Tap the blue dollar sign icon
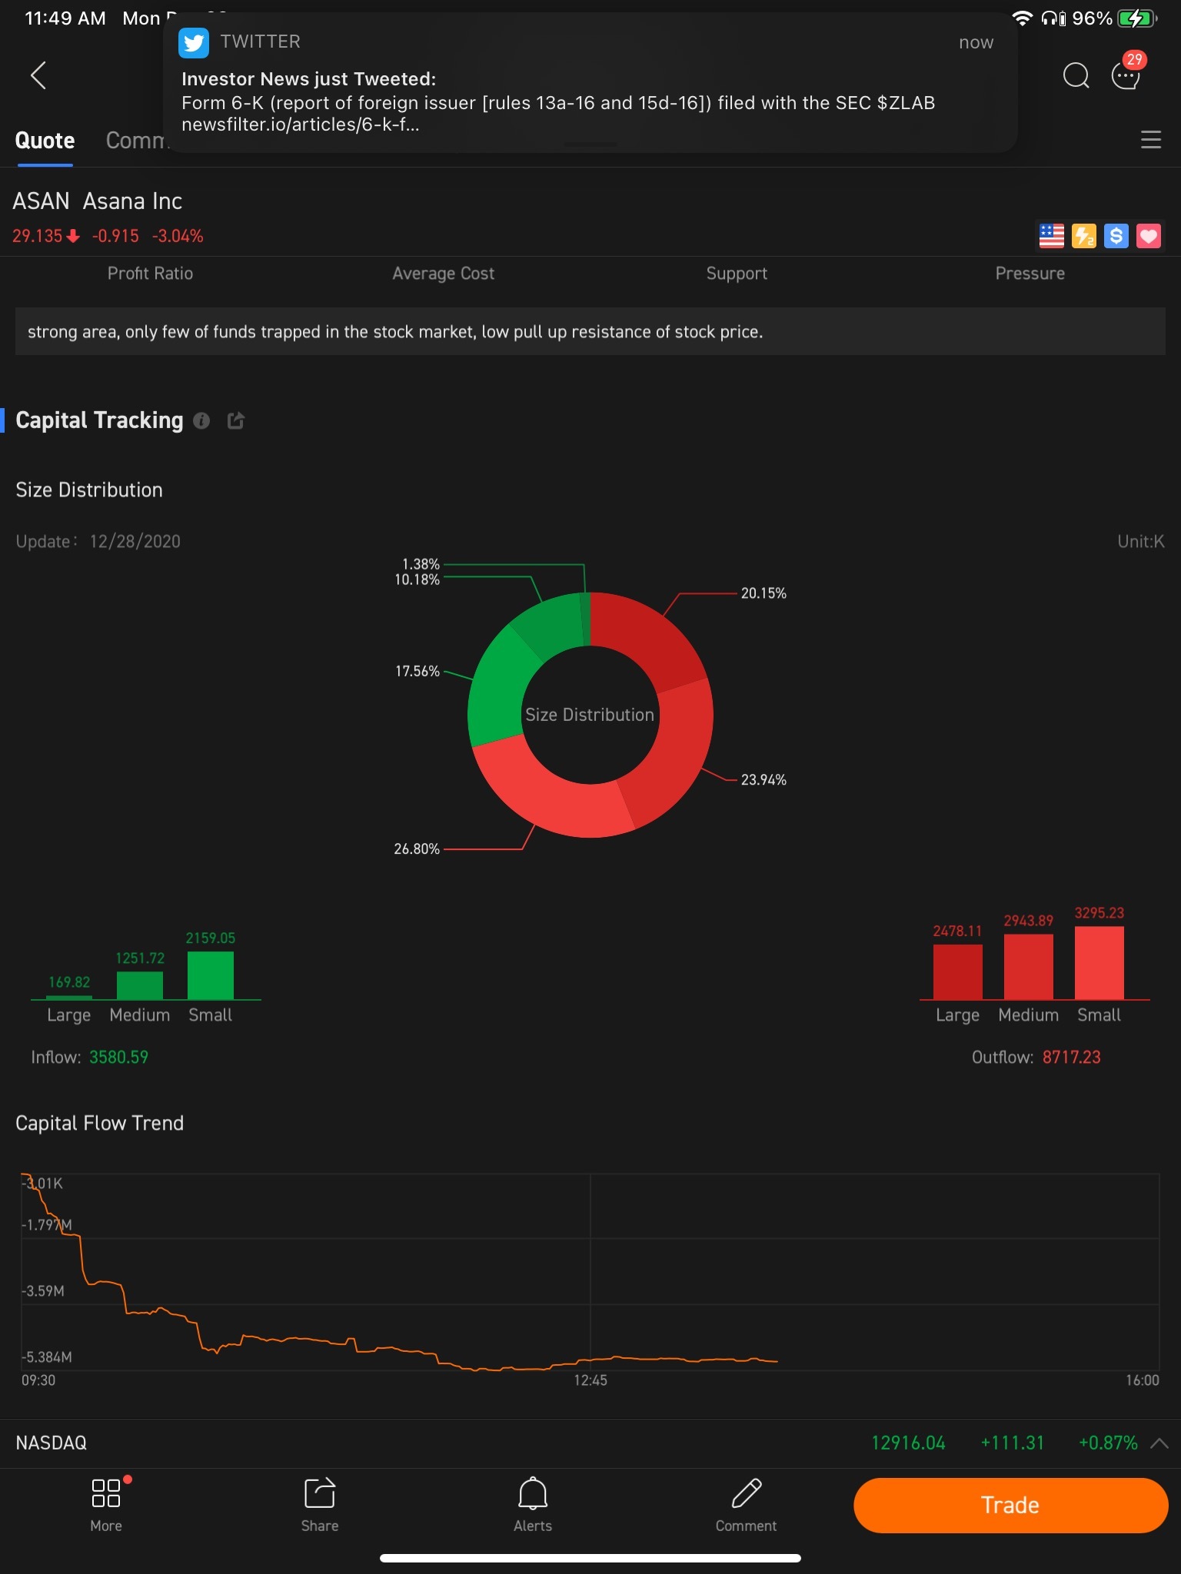1181x1574 pixels. 1116,236
